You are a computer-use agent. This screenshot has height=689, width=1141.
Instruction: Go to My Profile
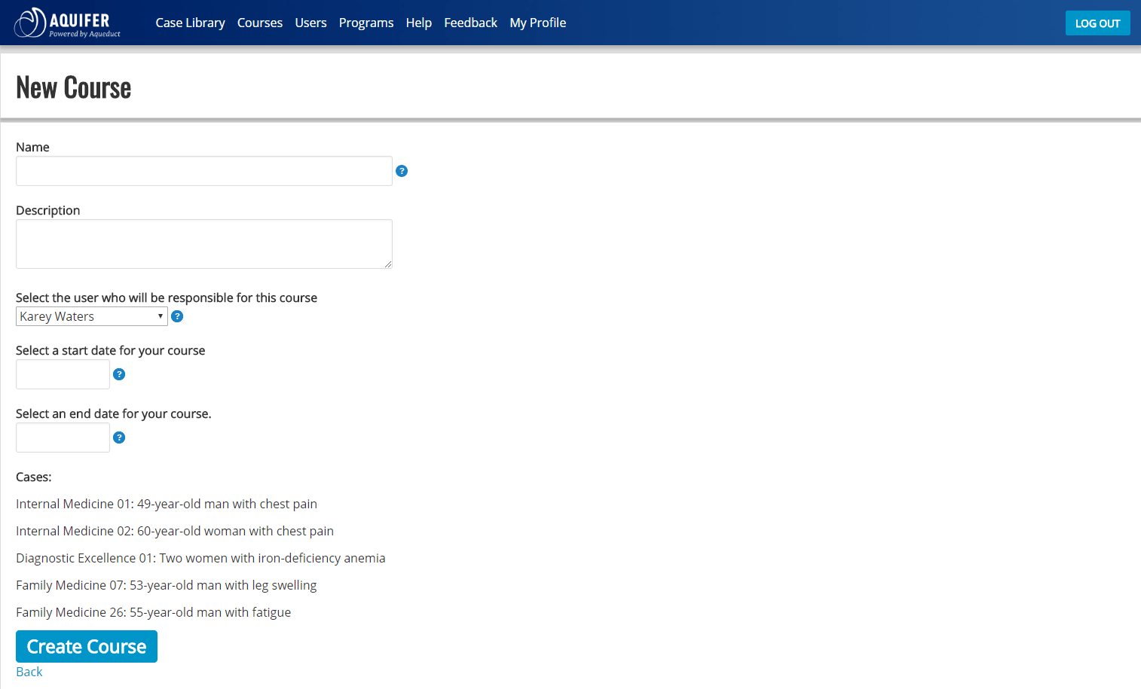(x=538, y=23)
